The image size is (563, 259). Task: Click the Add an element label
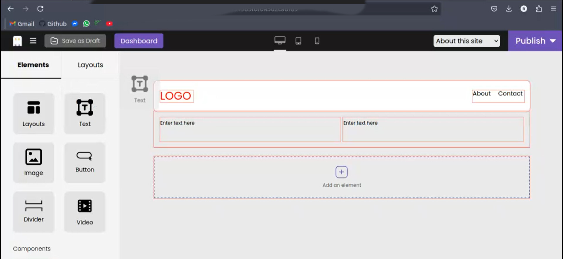click(342, 185)
